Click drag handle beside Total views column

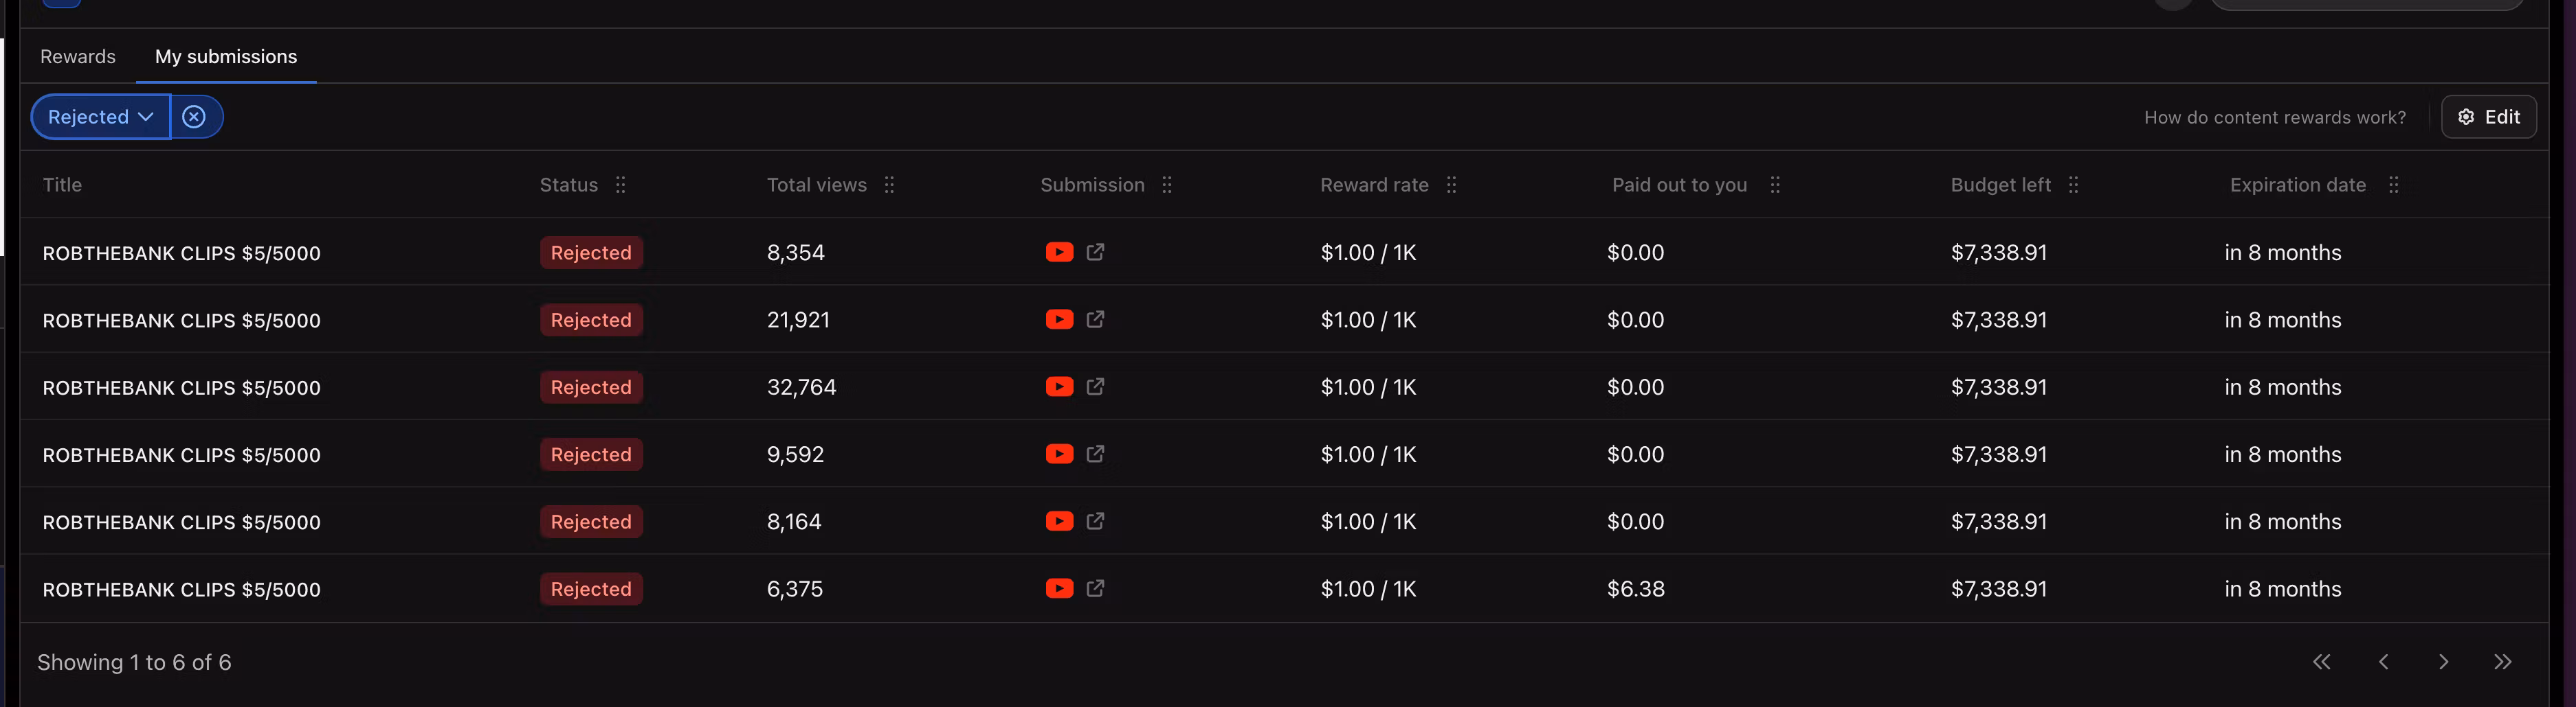(889, 185)
